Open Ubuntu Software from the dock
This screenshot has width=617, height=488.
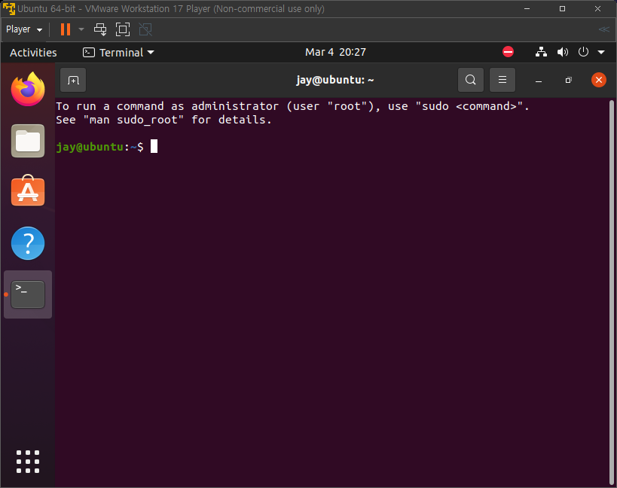point(27,191)
